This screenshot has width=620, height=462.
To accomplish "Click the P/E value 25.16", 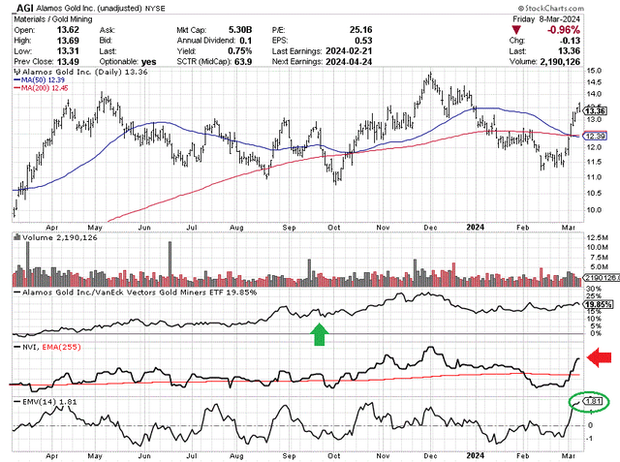I will point(361,30).
